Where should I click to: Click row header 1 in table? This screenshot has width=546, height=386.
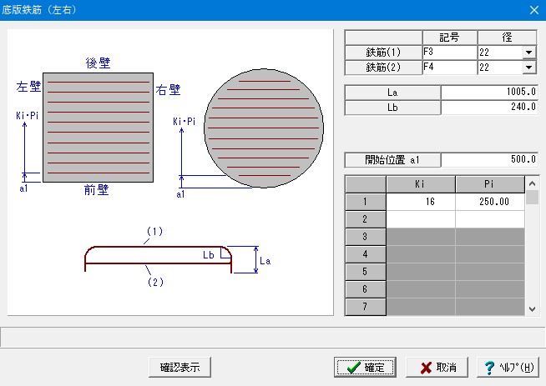(x=366, y=202)
